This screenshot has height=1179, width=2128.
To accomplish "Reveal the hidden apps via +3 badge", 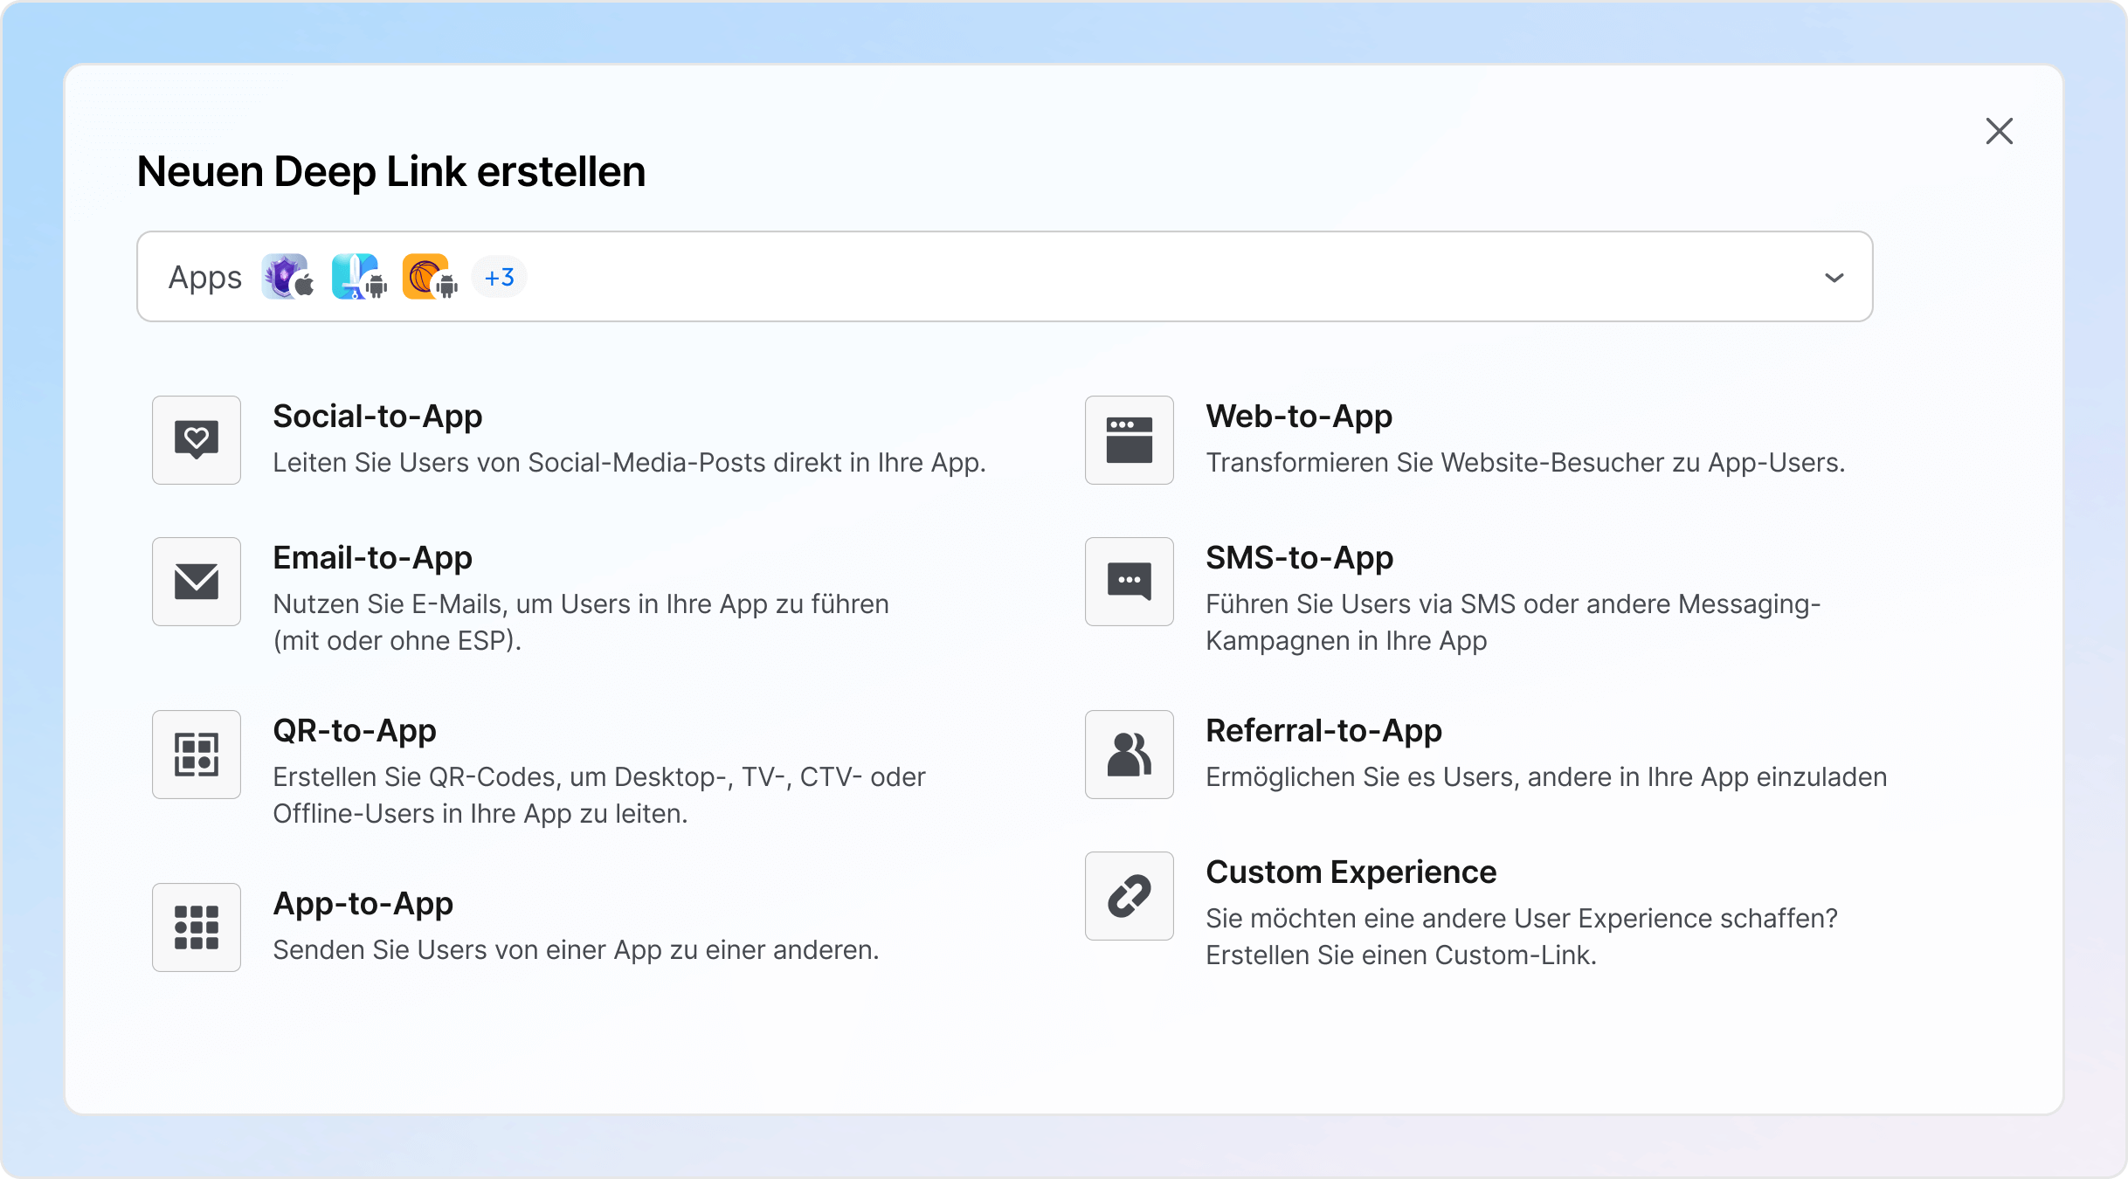I will 498,277.
